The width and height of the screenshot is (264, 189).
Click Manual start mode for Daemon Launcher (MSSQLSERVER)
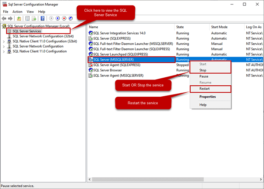click(x=217, y=44)
